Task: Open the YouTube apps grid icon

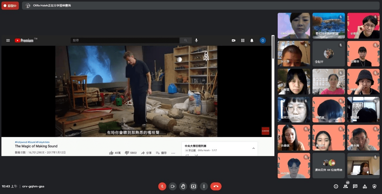Action: coord(242,40)
